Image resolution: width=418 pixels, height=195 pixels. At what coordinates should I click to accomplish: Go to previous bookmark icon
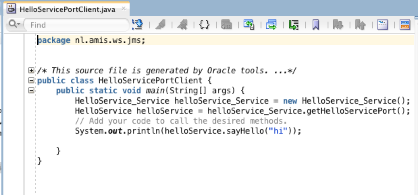pyautogui.click(x=360, y=25)
